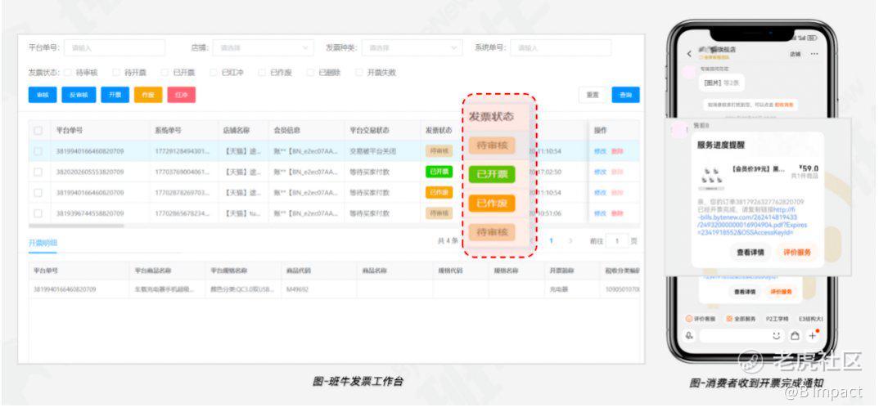Enable the 已红冲 invoice status filter

coord(214,72)
